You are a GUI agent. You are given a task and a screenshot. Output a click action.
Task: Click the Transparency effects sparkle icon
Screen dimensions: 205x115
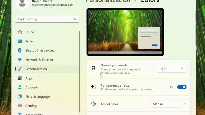[93, 87]
